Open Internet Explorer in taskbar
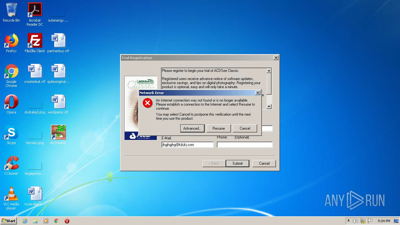Viewport: 400px width, 225px height. coord(25,221)
